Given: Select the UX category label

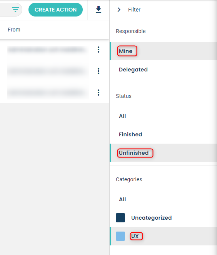Looking at the screenshot, I should pos(135,236).
